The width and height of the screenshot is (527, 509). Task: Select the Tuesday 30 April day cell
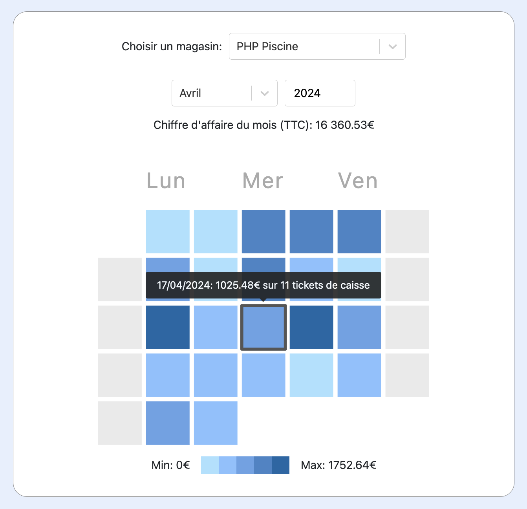(216, 423)
